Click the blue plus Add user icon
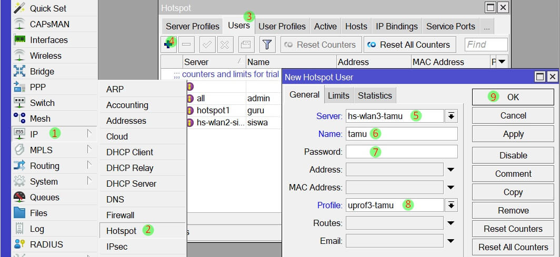560x257 pixels. [x=169, y=45]
